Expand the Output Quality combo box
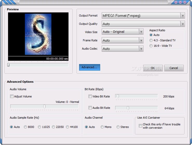Viewport: 192px width, 145px height. (x=143, y=24)
